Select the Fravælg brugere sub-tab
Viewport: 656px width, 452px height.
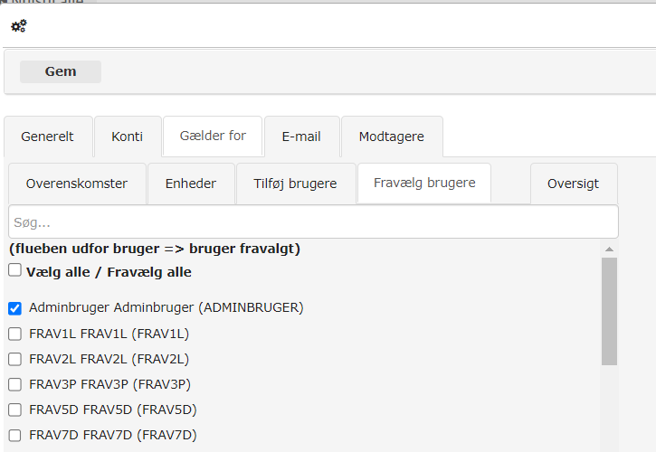click(x=424, y=184)
